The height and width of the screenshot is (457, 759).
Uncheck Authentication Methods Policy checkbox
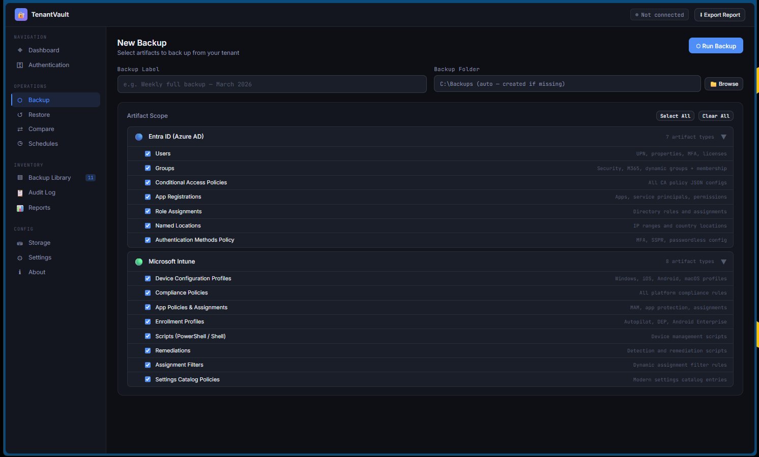148,240
